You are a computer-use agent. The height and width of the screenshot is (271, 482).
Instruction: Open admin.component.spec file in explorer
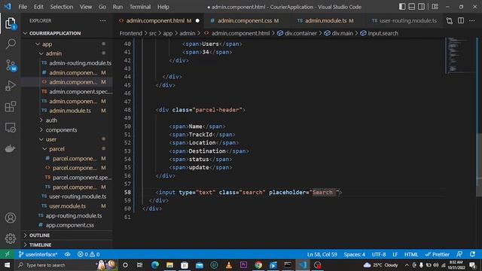pyautogui.click(x=67, y=92)
